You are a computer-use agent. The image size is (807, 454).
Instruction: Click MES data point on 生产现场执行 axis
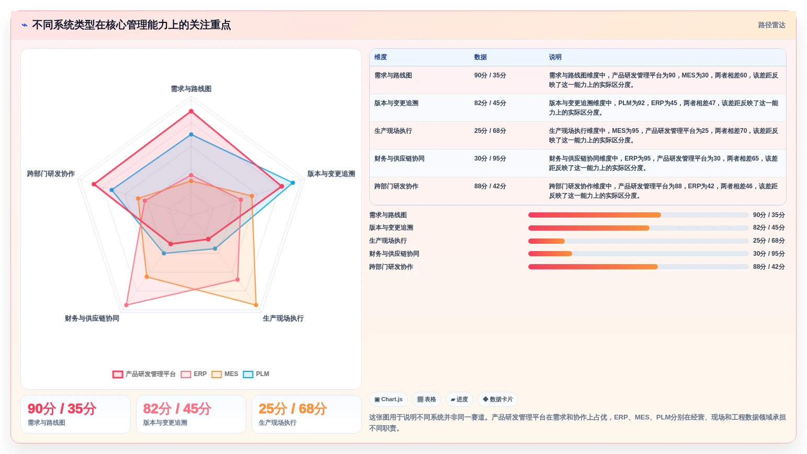256,304
